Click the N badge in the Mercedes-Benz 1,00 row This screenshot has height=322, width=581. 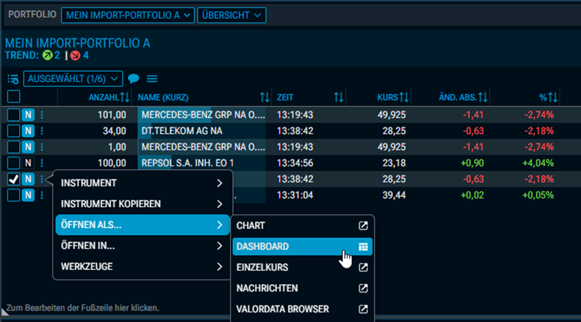(28, 147)
